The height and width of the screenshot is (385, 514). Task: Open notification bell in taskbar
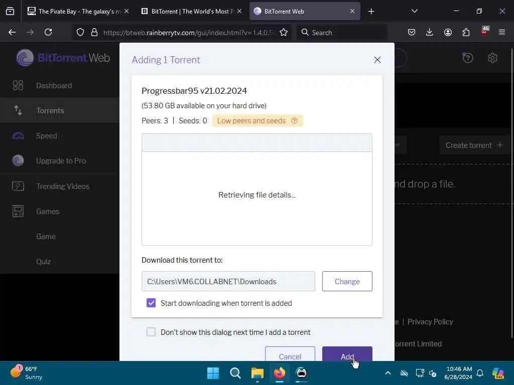click(480, 373)
